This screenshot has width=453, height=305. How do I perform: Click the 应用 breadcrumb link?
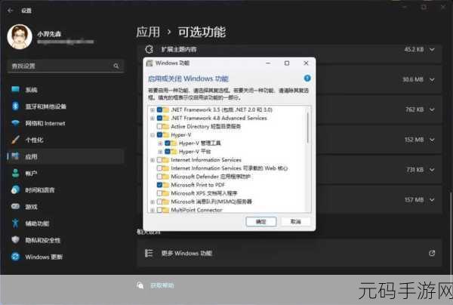(x=148, y=32)
